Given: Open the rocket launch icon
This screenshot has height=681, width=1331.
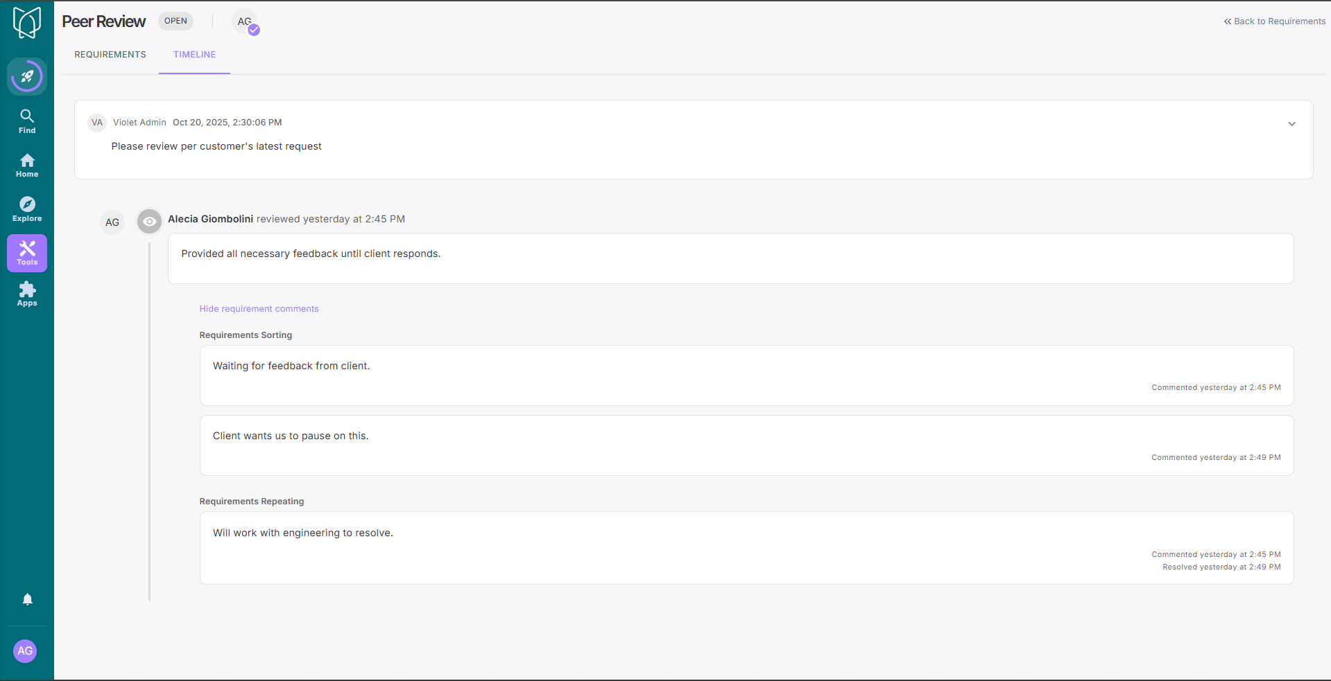Looking at the screenshot, I should coord(27,76).
